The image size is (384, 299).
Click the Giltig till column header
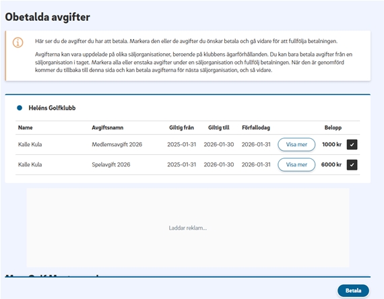219,127
